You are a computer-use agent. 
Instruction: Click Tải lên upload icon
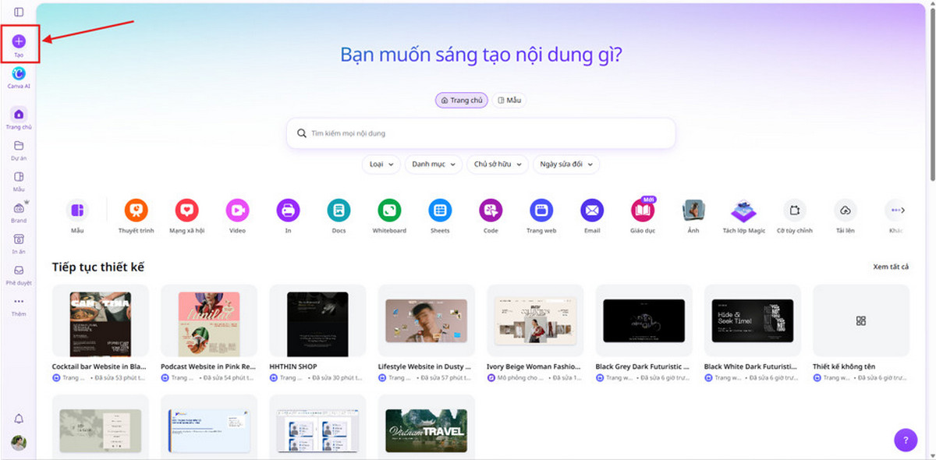[845, 210]
